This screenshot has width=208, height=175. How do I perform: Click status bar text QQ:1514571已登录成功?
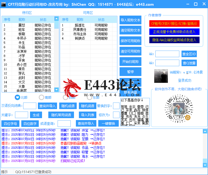(x=33, y=172)
